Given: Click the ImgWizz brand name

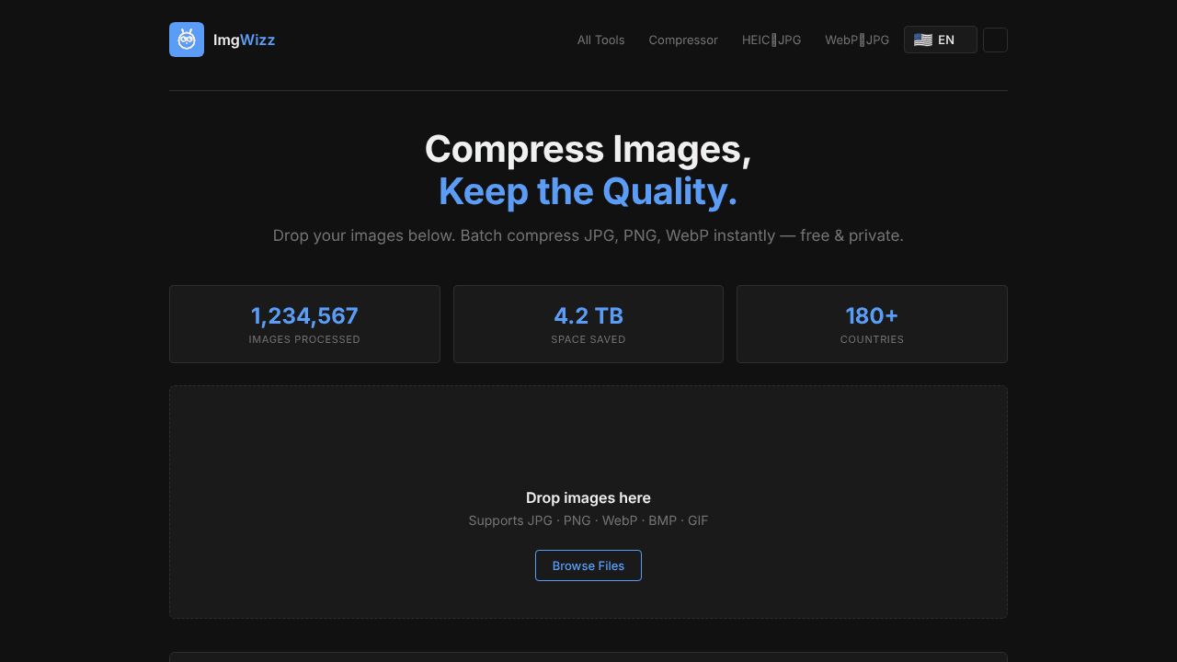Looking at the screenshot, I should 244,40.
